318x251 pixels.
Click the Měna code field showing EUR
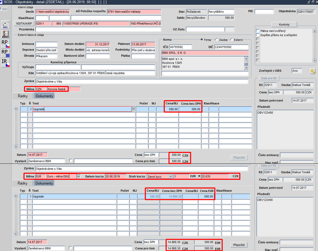[40, 176]
